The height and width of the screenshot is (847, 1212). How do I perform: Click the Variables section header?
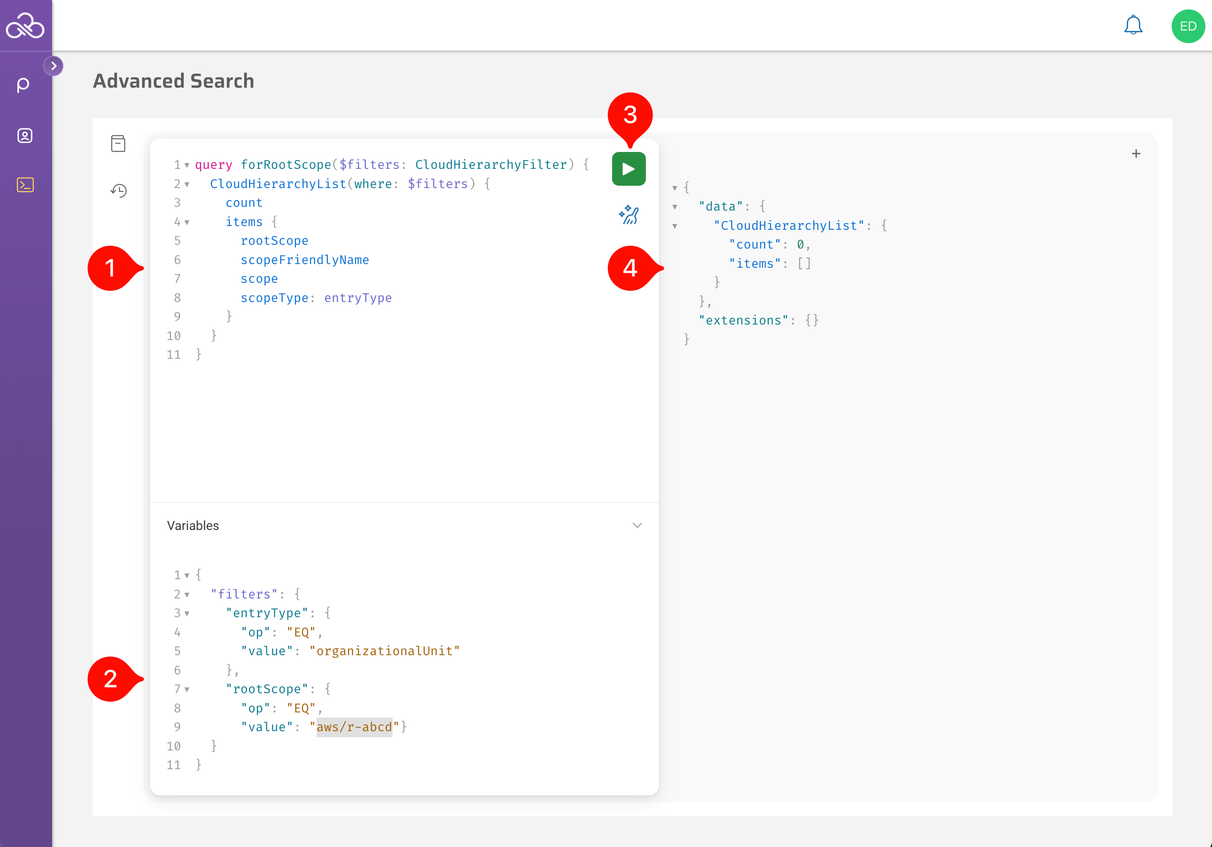[193, 526]
